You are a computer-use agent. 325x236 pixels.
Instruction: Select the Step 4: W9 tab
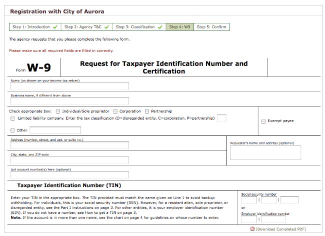pos(180,27)
